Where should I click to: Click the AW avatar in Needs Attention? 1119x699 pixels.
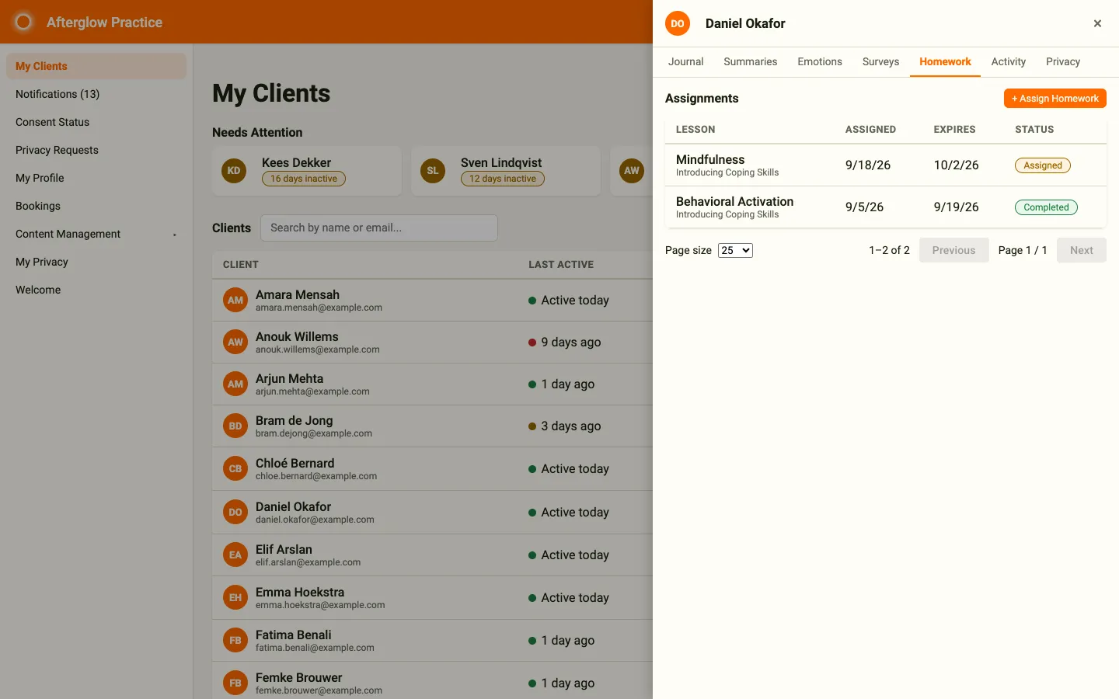[632, 170]
